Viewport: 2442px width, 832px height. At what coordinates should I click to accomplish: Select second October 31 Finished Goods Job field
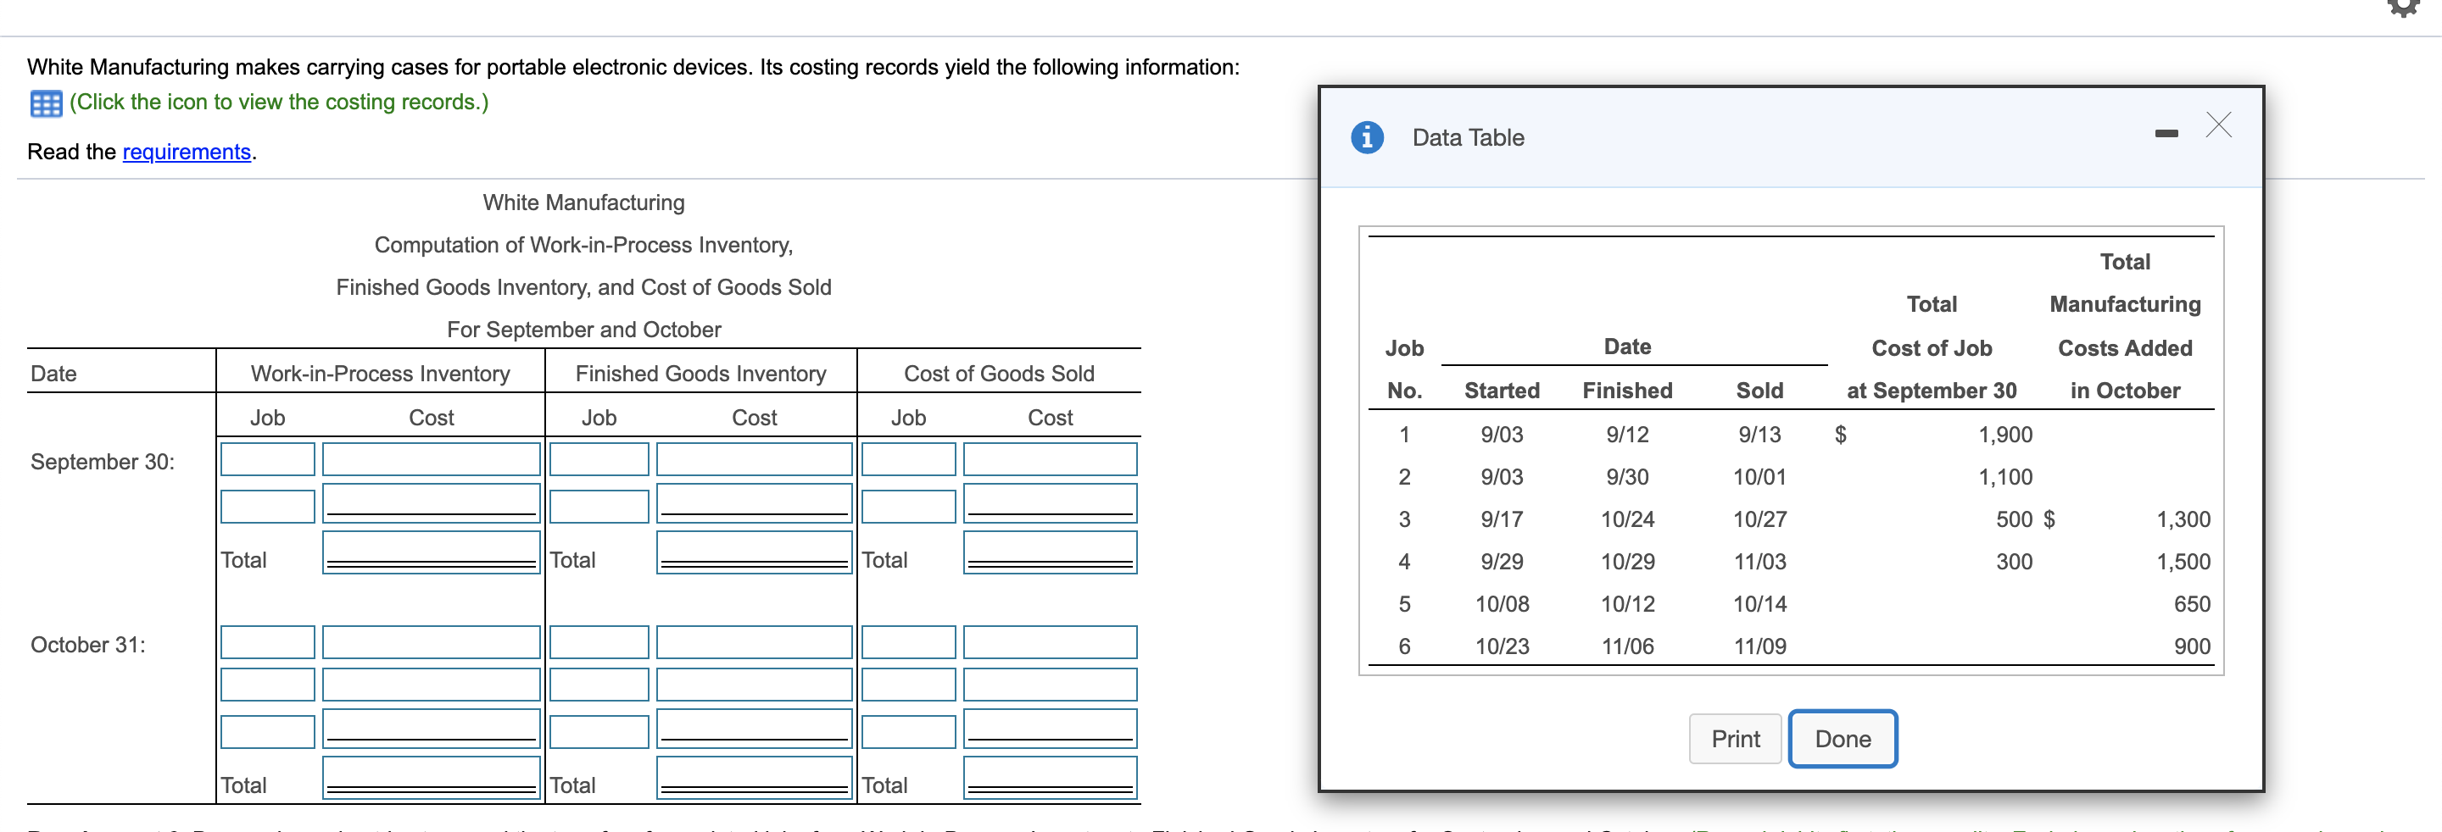tap(599, 685)
